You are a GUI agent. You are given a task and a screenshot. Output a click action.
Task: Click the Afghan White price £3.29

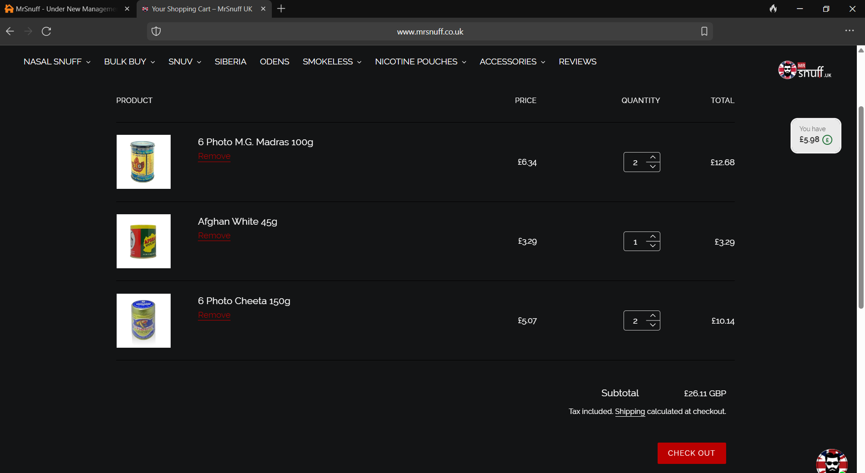[x=527, y=241]
